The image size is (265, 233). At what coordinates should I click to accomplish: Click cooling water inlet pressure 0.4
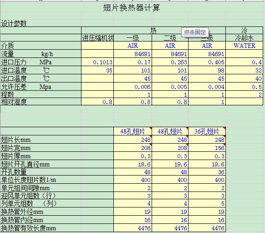(x=245, y=62)
